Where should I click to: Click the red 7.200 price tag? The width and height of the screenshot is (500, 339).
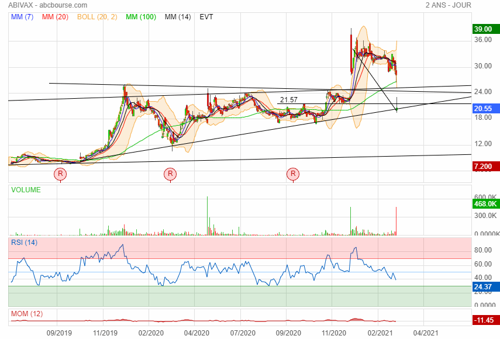[486, 167]
